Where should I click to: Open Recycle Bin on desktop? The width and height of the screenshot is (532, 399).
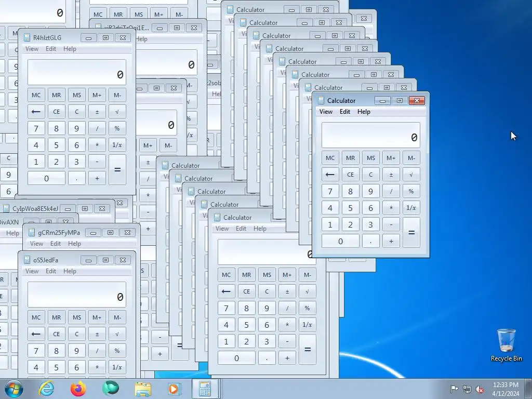(506, 345)
